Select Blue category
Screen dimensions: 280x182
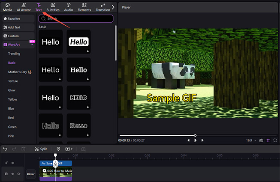11,109
